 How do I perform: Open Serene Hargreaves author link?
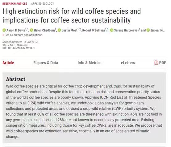(126, 30)
